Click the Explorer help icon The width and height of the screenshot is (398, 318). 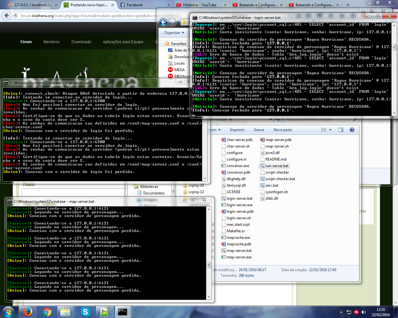point(352,130)
